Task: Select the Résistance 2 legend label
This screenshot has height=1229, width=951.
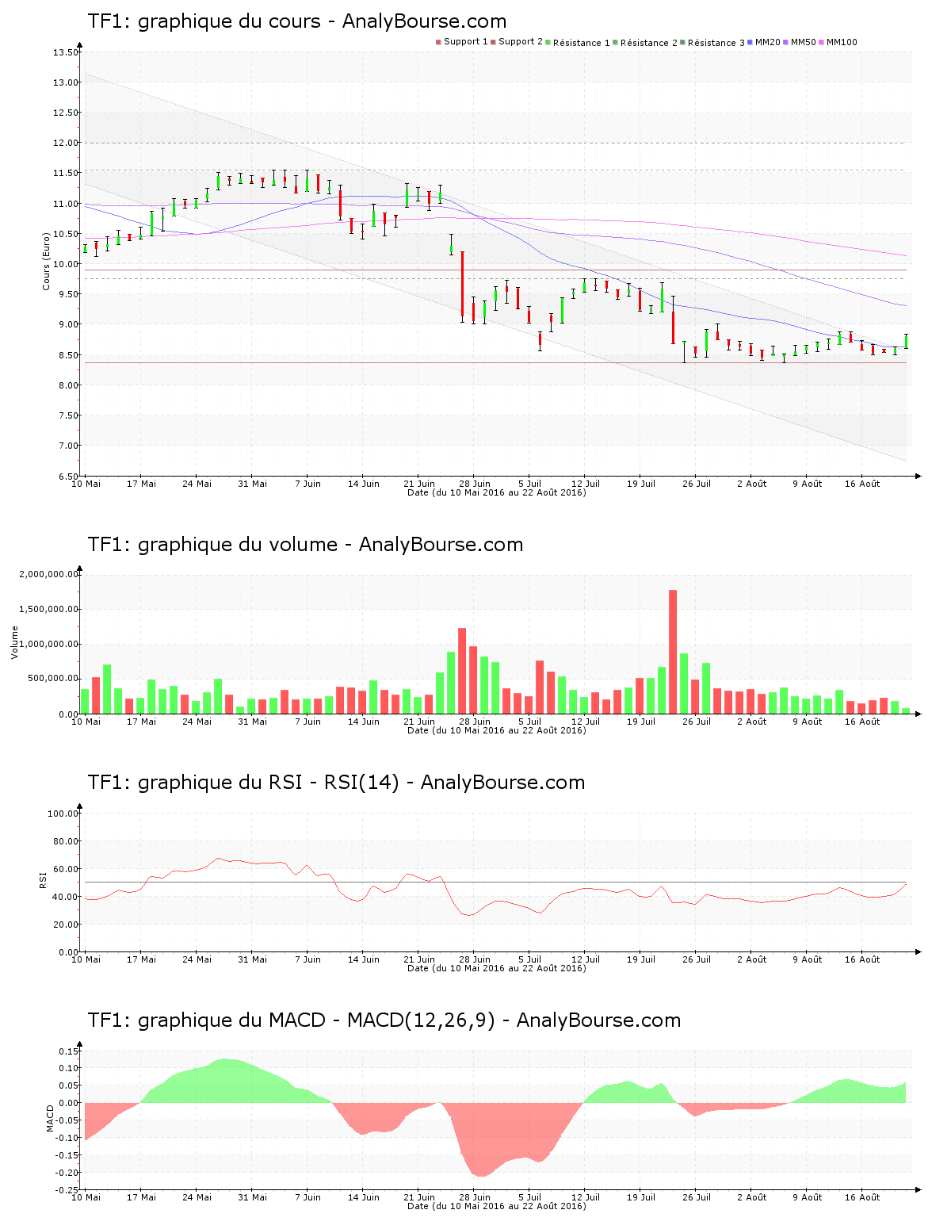Action: 649,43
